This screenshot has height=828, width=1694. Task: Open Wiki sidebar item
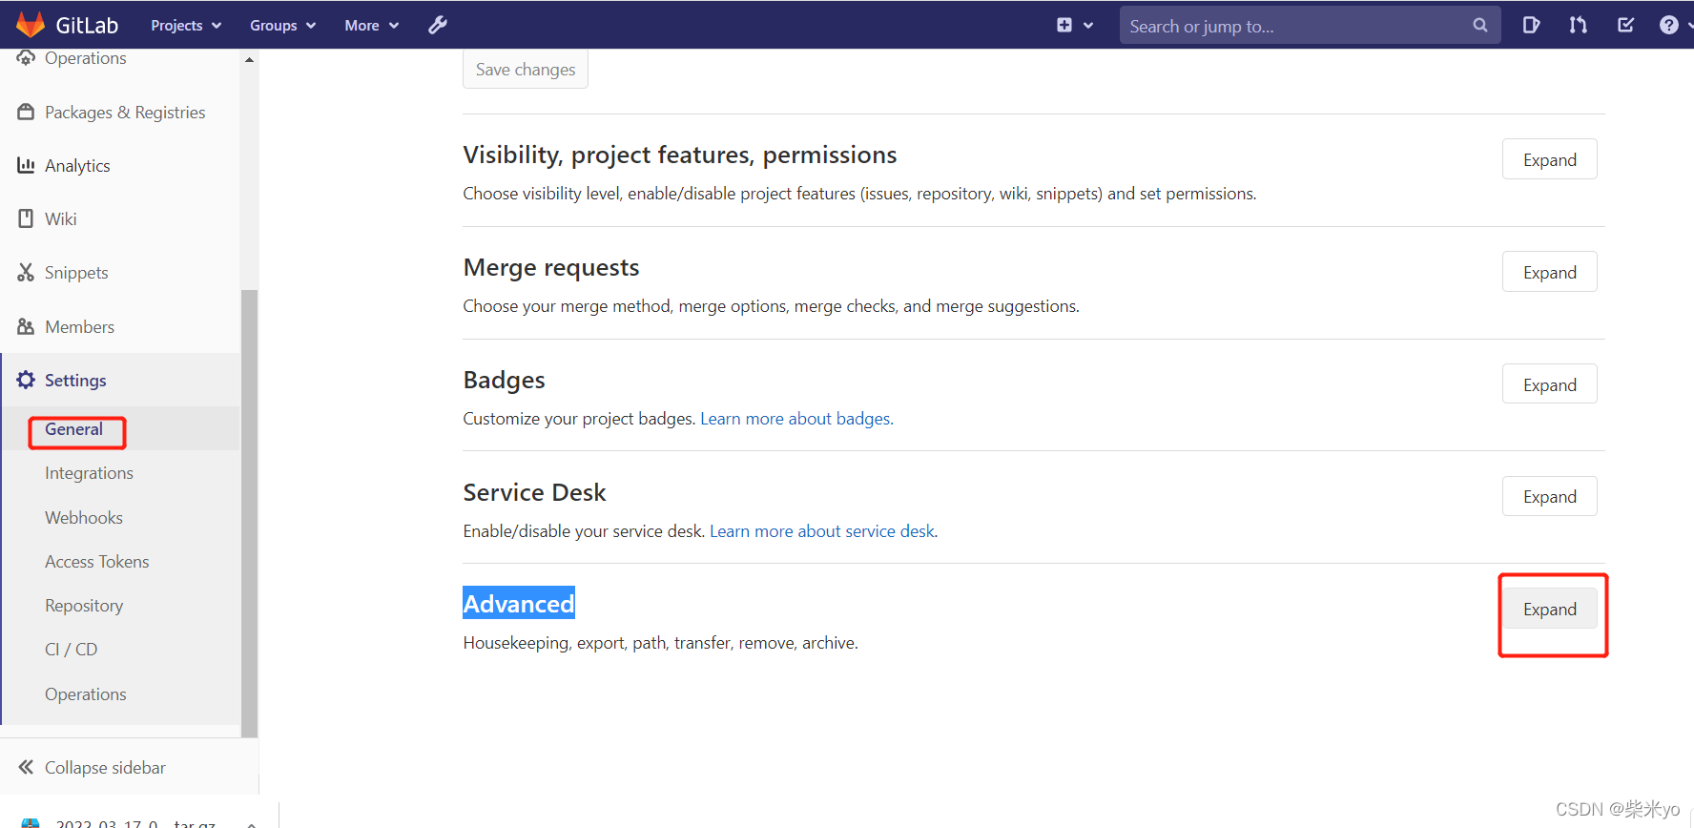pyautogui.click(x=60, y=219)
